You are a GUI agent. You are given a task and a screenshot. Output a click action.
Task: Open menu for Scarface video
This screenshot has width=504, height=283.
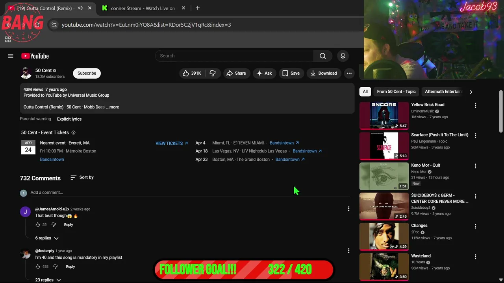click(x=475, y=136)
